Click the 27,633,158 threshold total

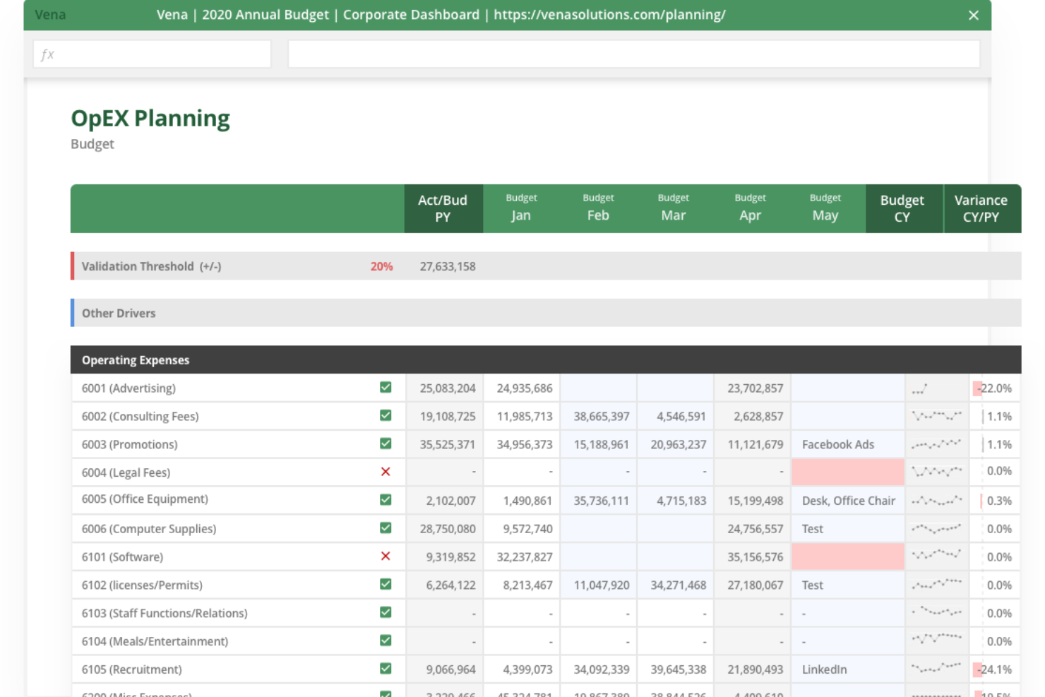coord(448,266)
